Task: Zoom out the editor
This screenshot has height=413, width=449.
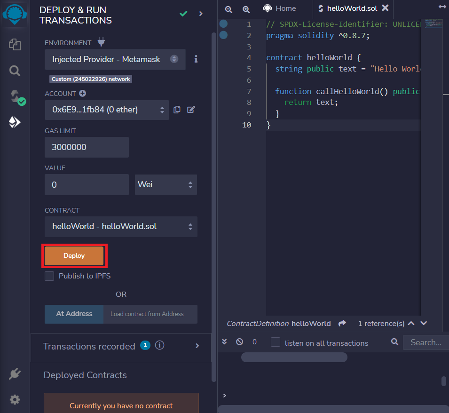Action: [x=228, y=9]
